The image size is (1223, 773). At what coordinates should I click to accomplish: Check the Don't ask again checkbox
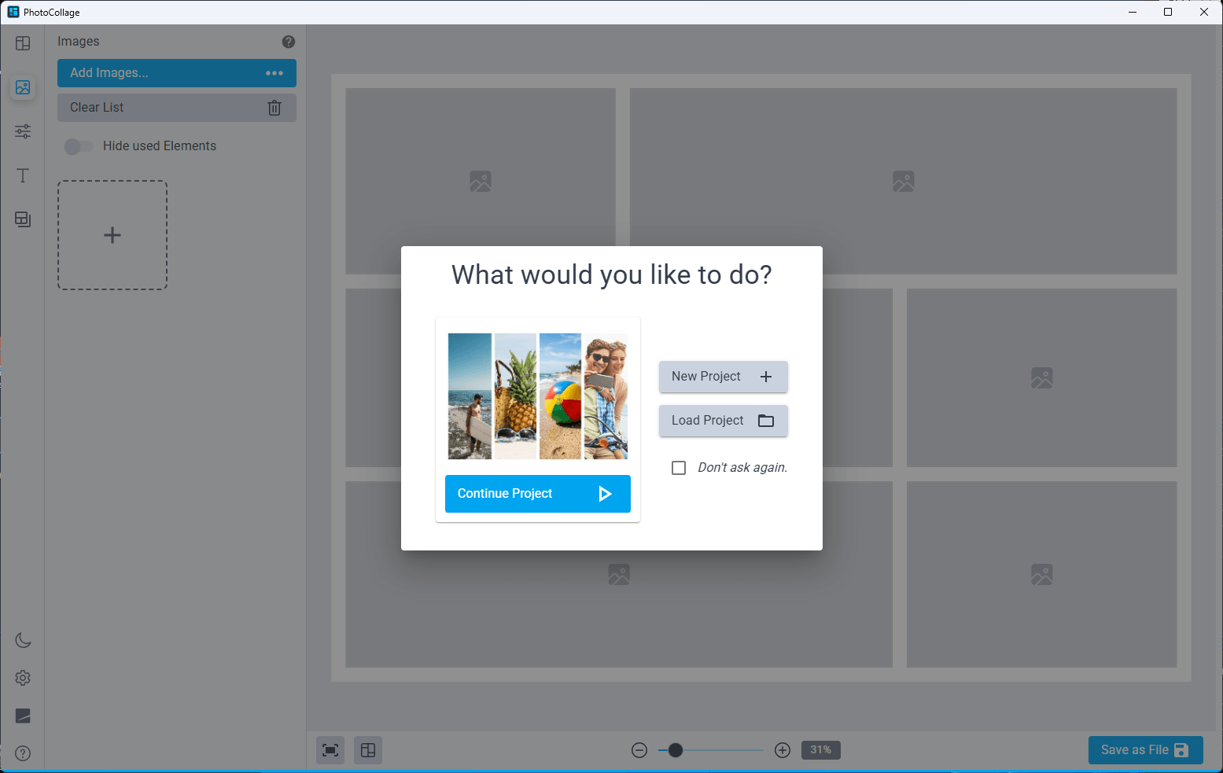(679, 468)
